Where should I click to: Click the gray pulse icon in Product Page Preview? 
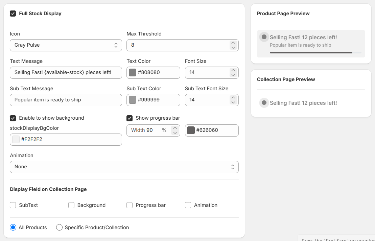tap(264, 37)
